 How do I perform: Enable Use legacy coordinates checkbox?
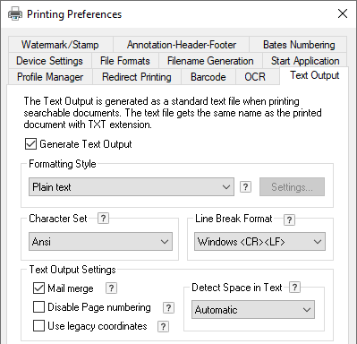38,326
